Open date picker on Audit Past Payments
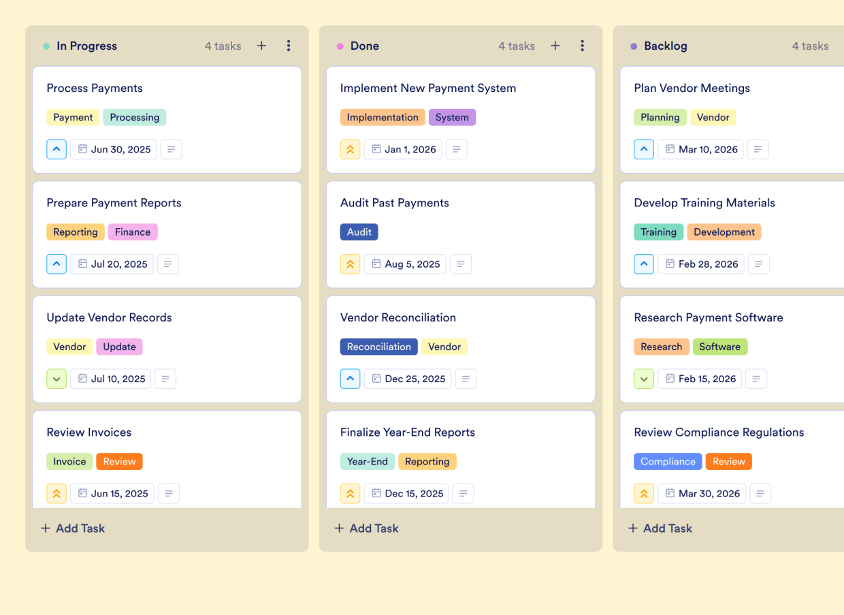The image size is (844, 615). coord(405,264)
